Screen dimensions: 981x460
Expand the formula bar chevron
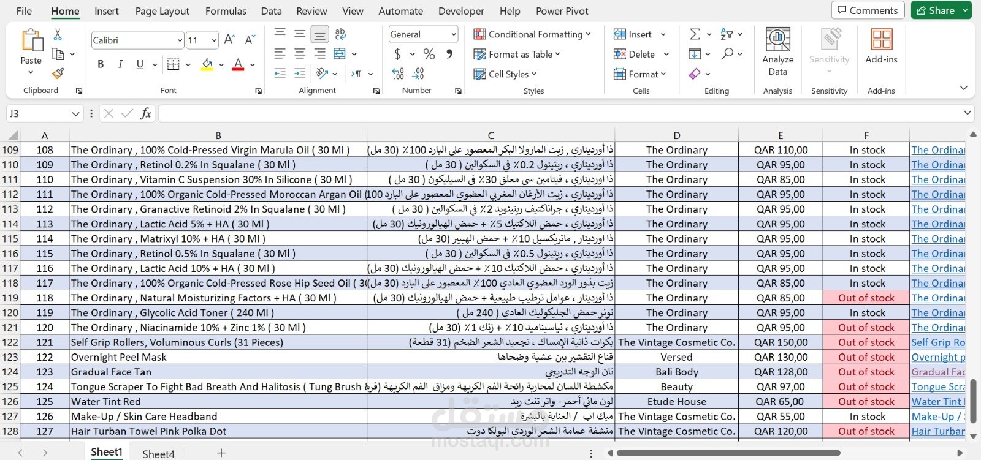[968, 113]
